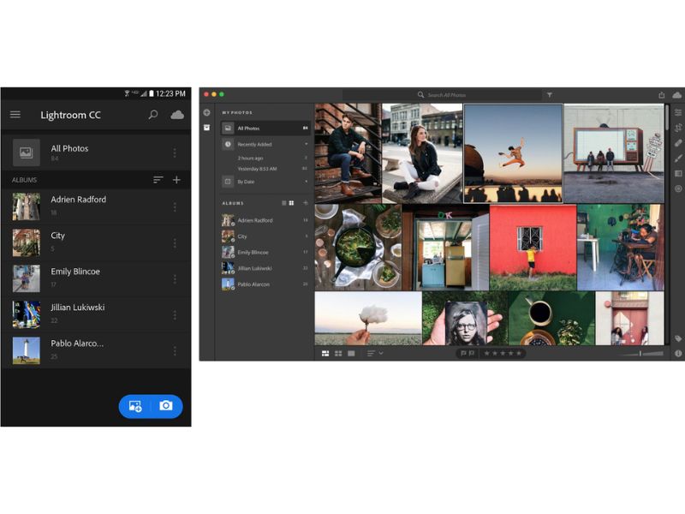
Task: Open the Edit sliders panel icon
Action: coord(678,112)
